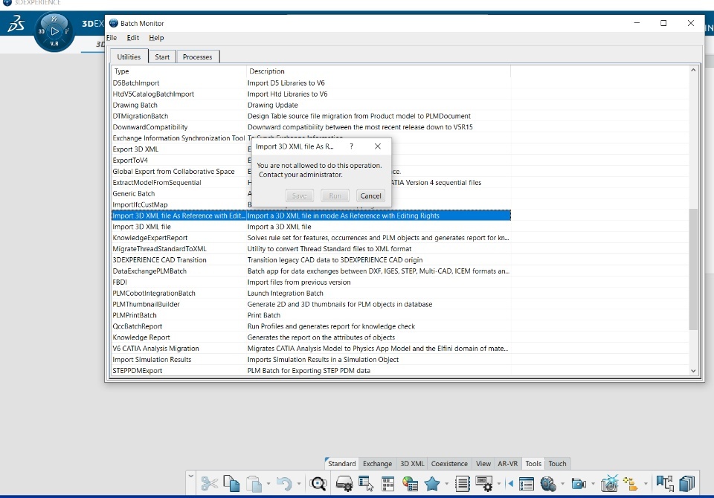
Task: Open dropdown arrow next to gears icon
Action: pos(562,483)
